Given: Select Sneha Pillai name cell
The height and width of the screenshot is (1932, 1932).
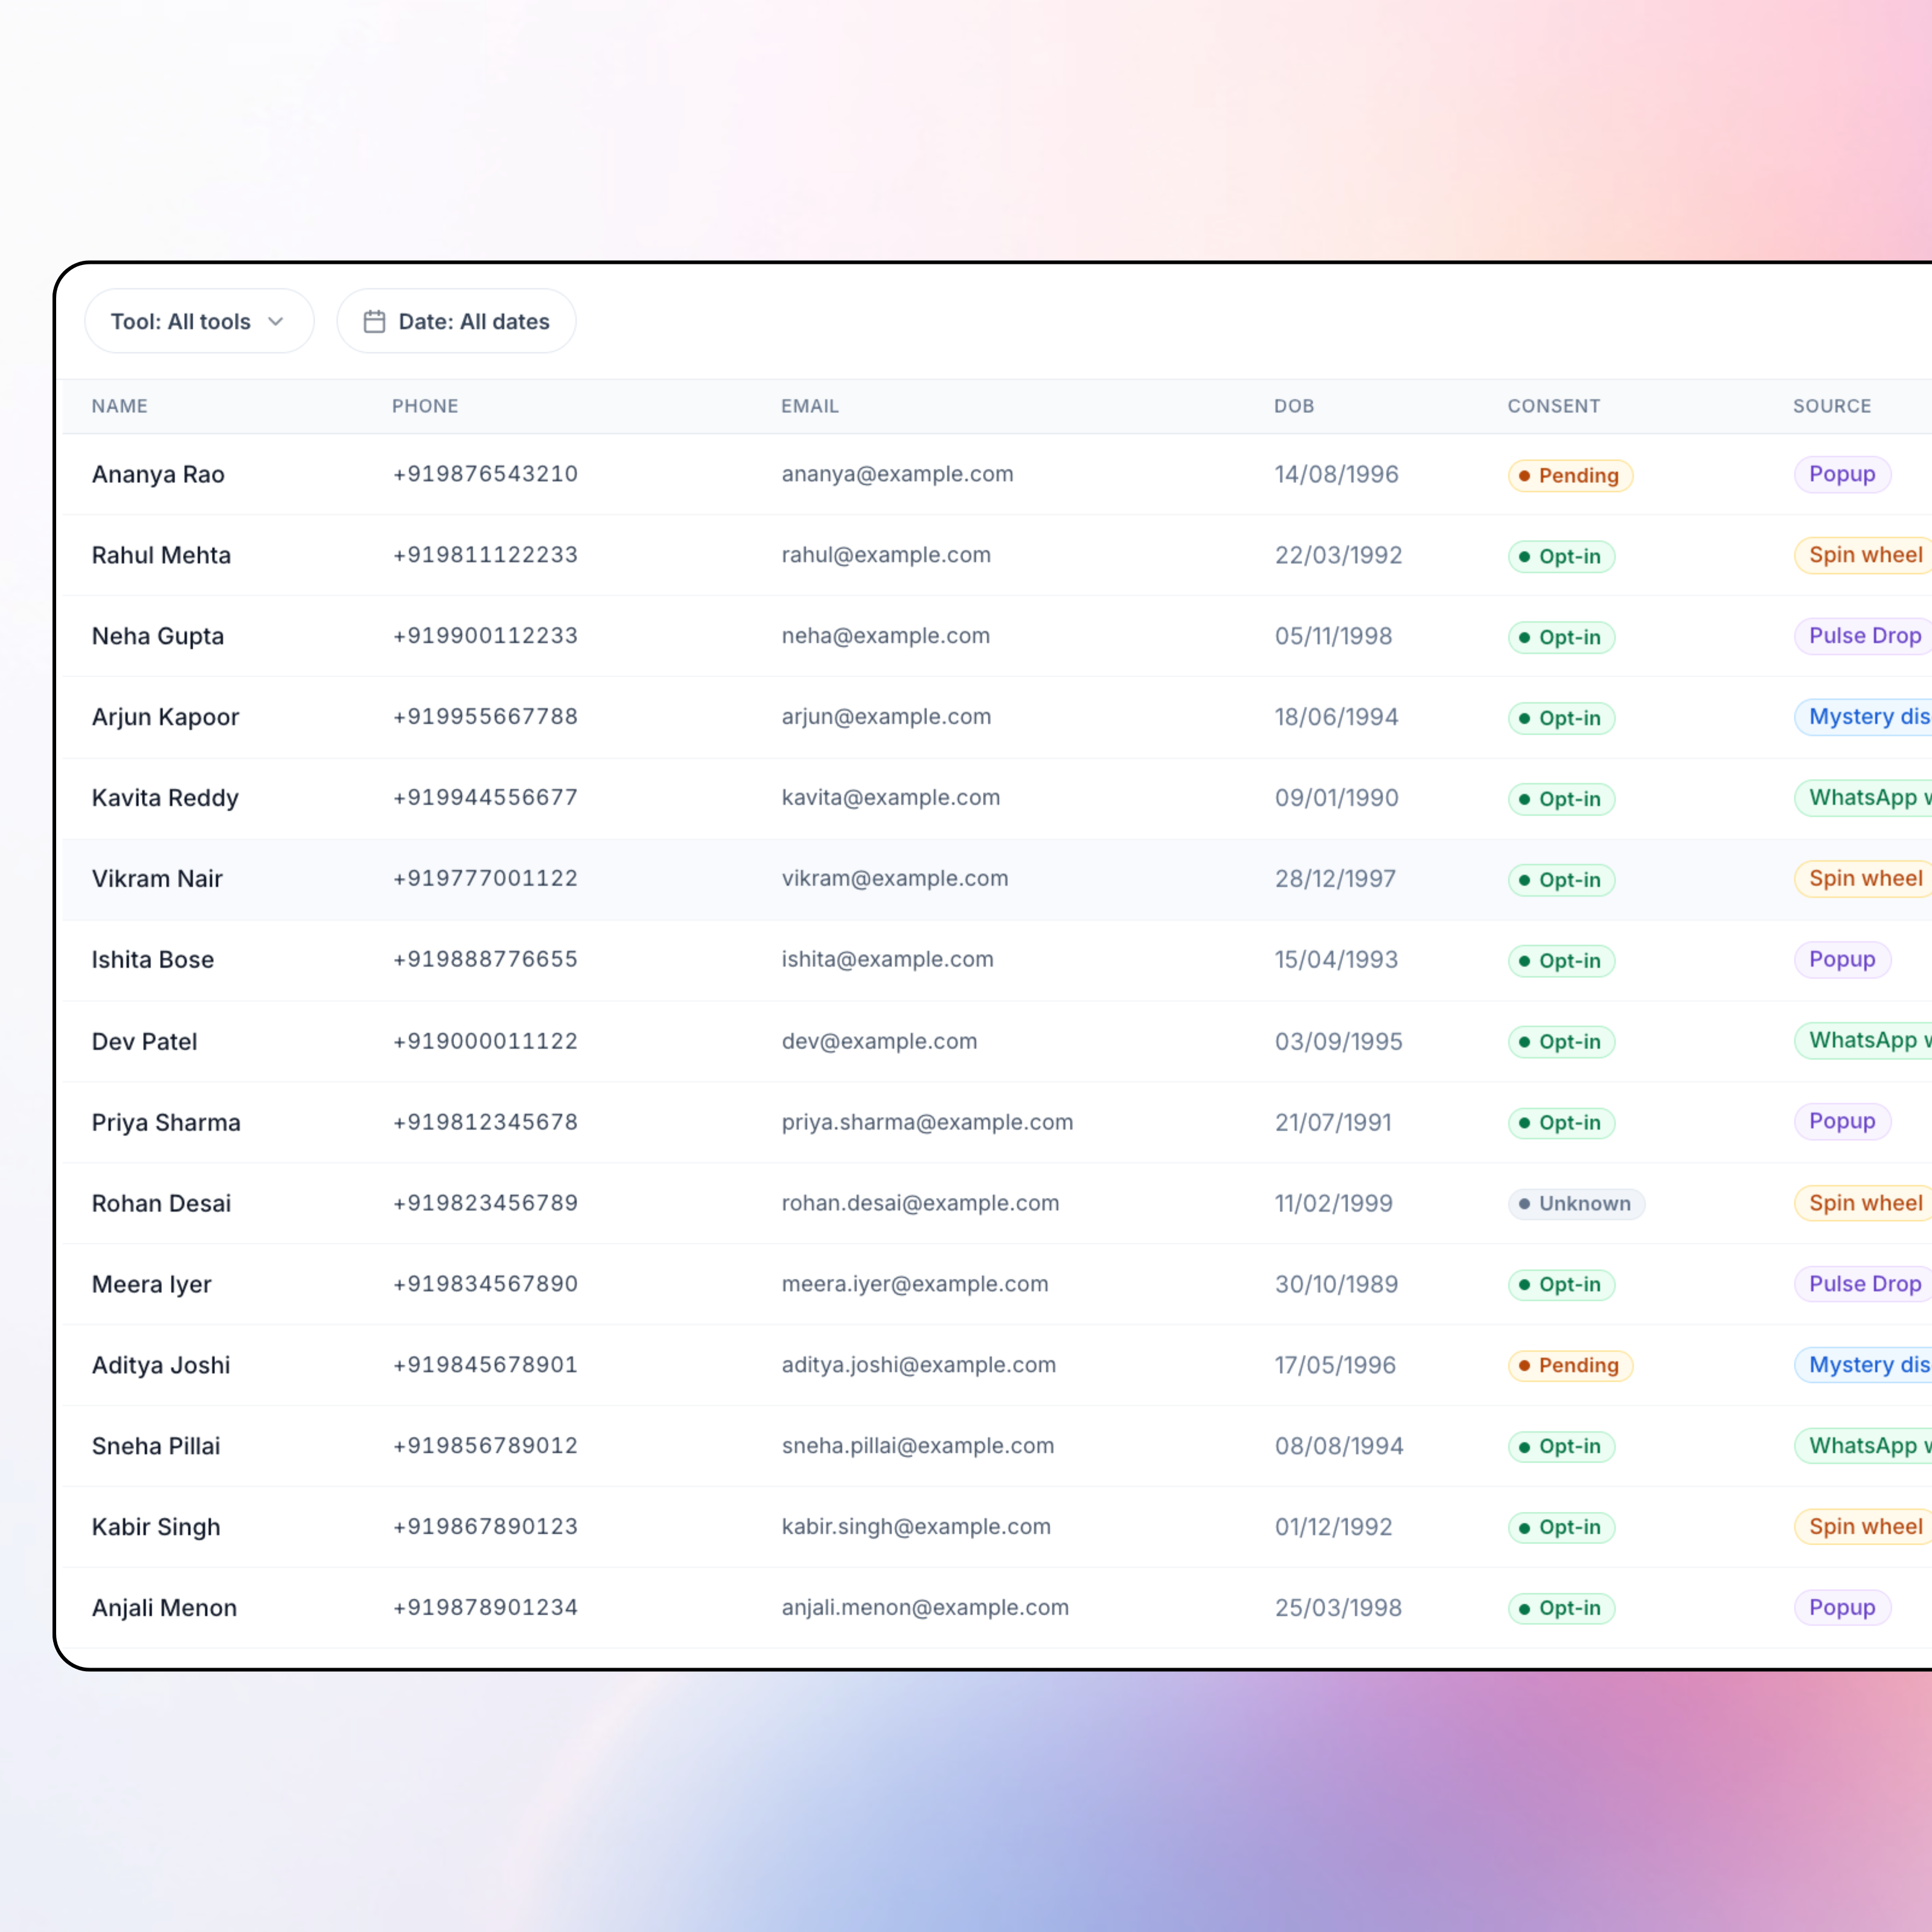Looking at the screenshot, I should [156, 1447].
